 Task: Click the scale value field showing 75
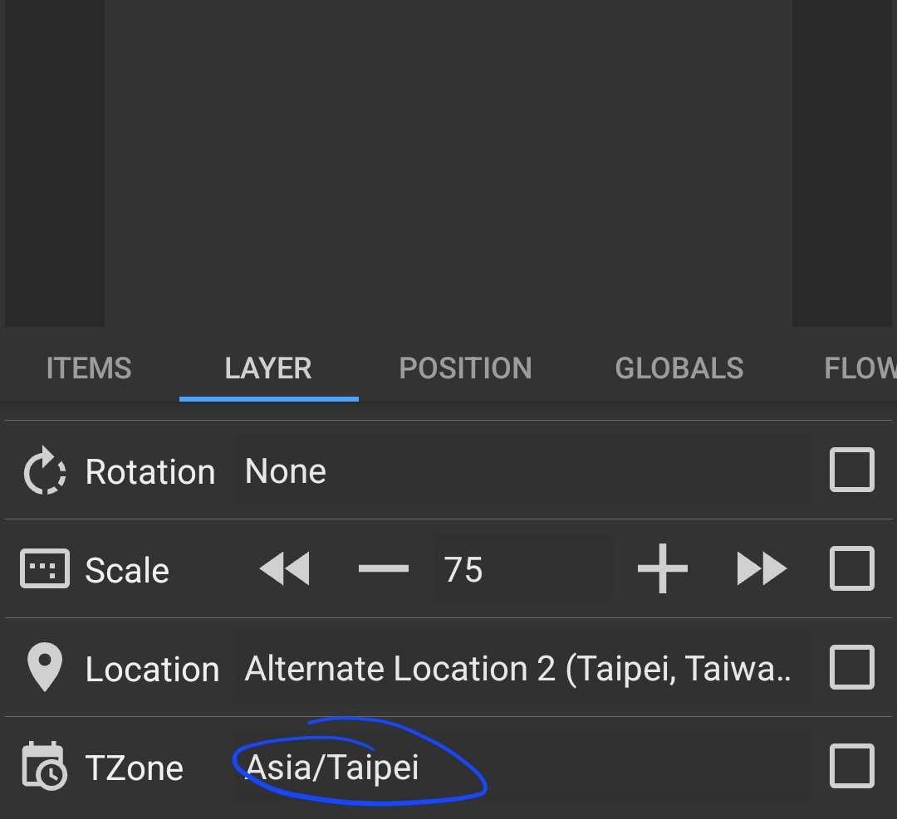coord(522,569)
